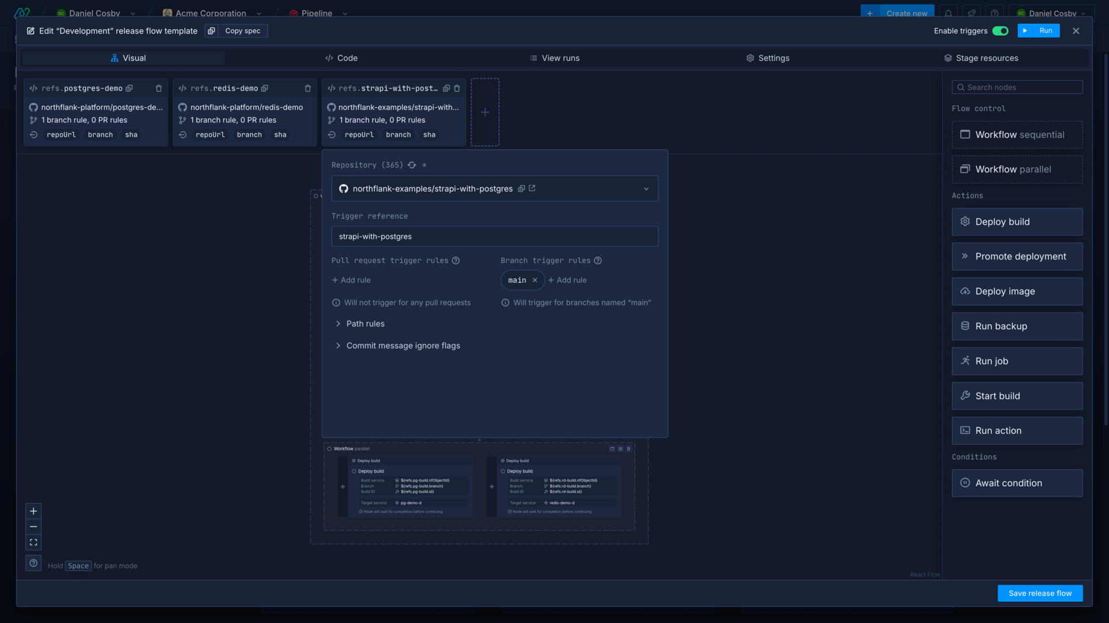The height and width of the screenshot is (623, 1109).
Task: Click sha chip in redis-demo card
Action: [x=280, y=135]
